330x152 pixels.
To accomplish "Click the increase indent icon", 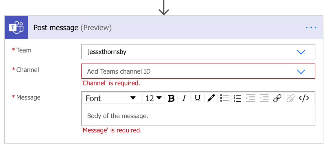I will coord(250,98).
